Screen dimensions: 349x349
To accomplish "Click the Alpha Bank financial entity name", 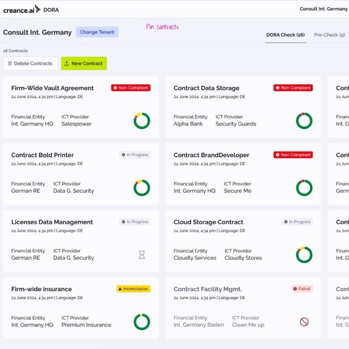I will (188, 124).
